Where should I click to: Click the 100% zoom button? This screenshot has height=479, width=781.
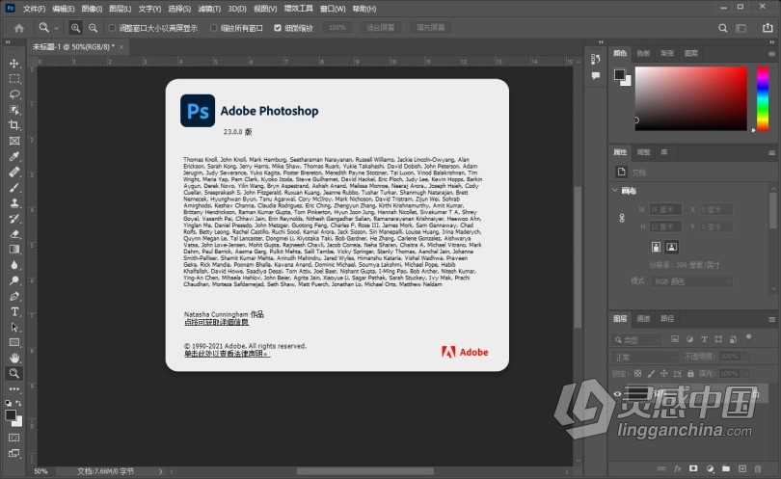point(337,28)
